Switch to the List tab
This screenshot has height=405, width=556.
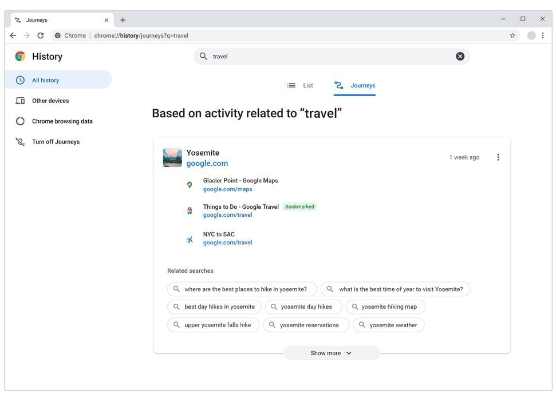tap(301, 85)
